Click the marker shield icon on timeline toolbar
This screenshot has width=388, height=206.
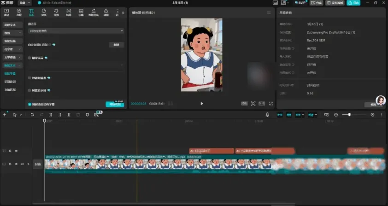pos(88,115)
